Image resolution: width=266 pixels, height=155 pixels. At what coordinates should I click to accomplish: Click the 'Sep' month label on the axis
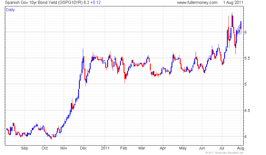[x=24, y=148]
